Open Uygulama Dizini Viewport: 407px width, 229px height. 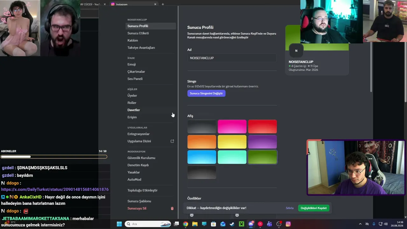point(151,141)
